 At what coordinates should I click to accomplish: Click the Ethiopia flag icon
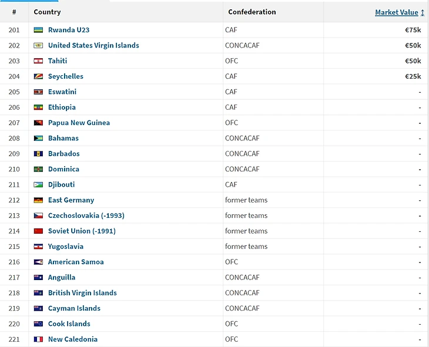pyautogui.click(x=38, y=107)
